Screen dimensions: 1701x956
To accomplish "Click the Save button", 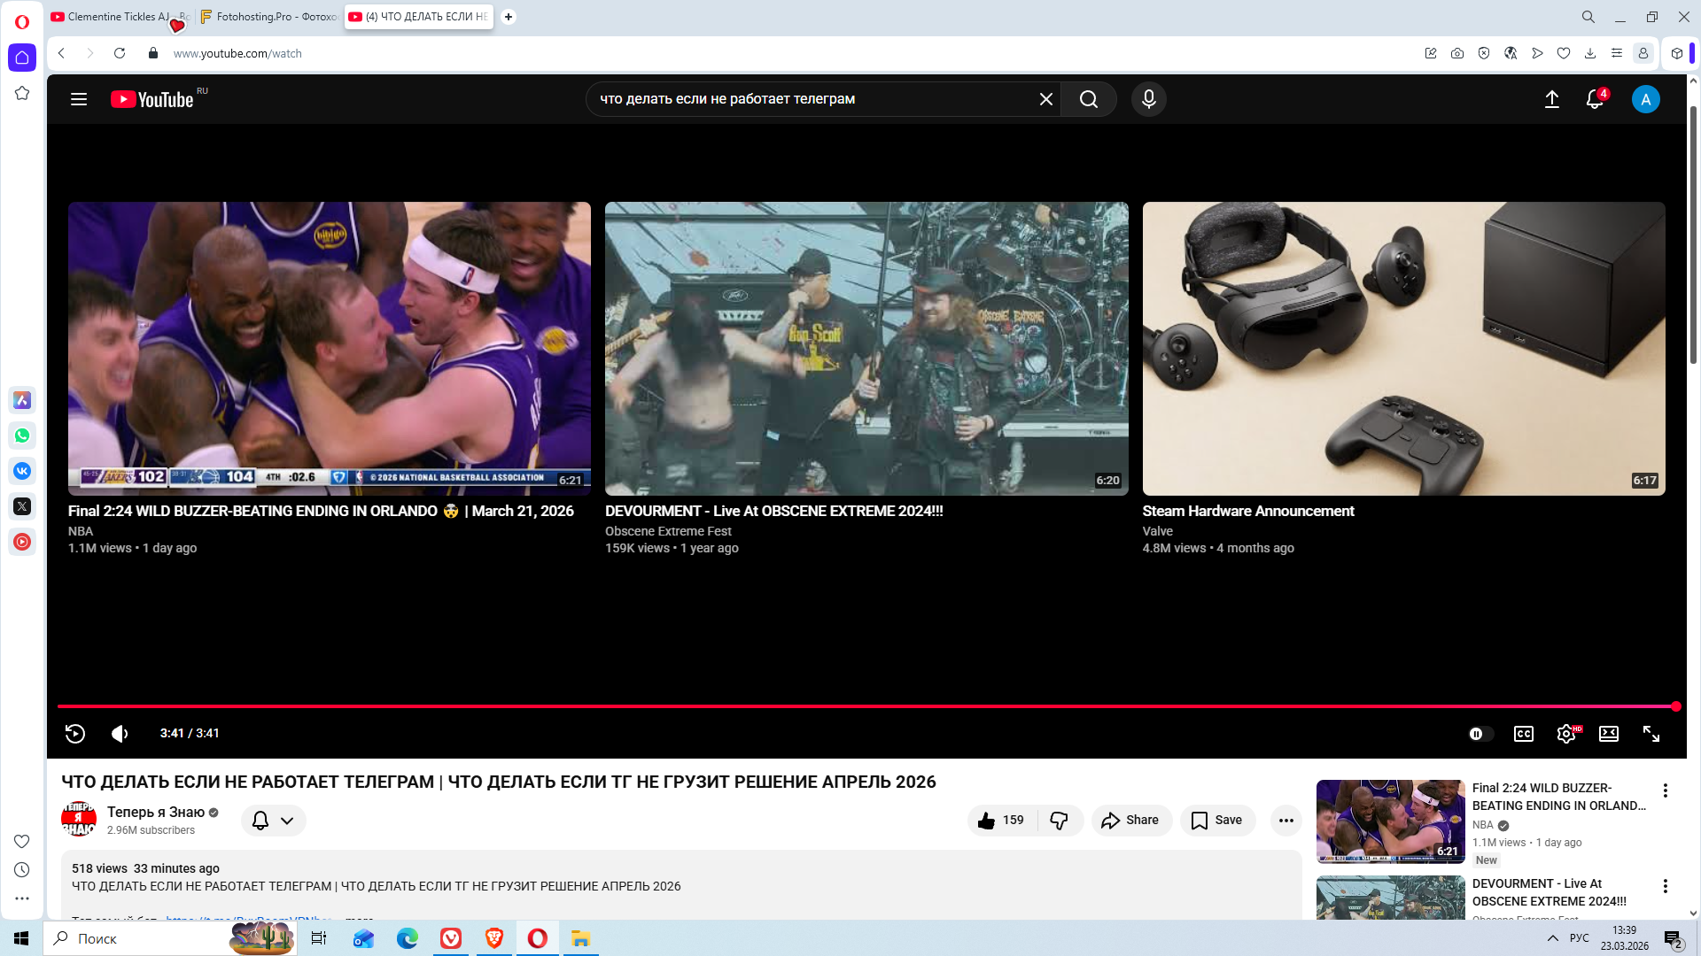I will click(1217, 821).
